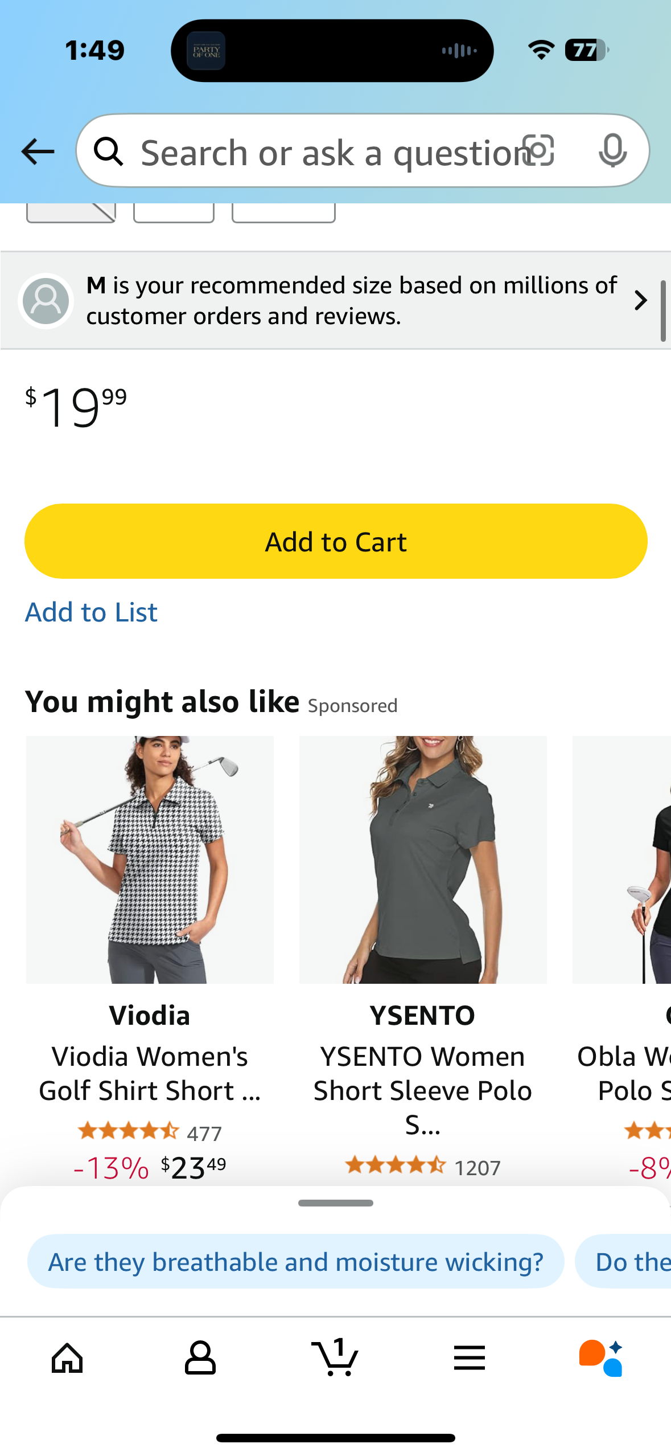Image resolution: width=671 pixels, height=1456 pixels.
Task: Ask 'Are they breathable and moisture wicking?'
Action: coord(295,1261)
